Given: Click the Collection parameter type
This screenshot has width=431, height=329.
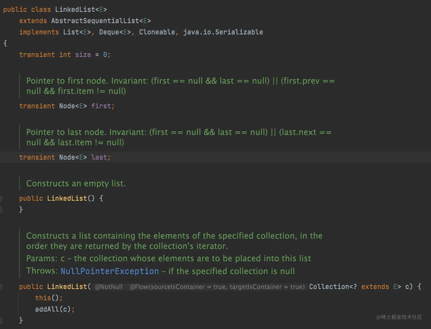Looking at the screenshot, I should click(x=329, y=287).
